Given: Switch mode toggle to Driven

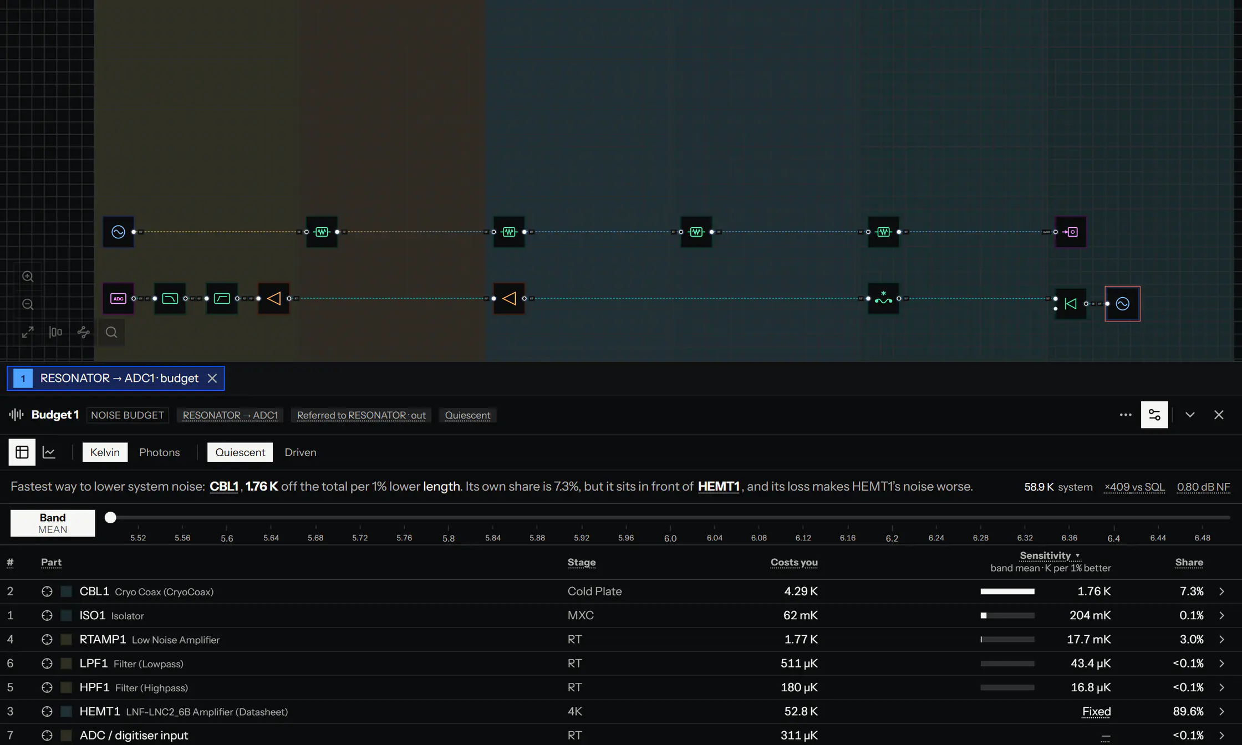Looking at the screenshot, I should pos(301,452).
